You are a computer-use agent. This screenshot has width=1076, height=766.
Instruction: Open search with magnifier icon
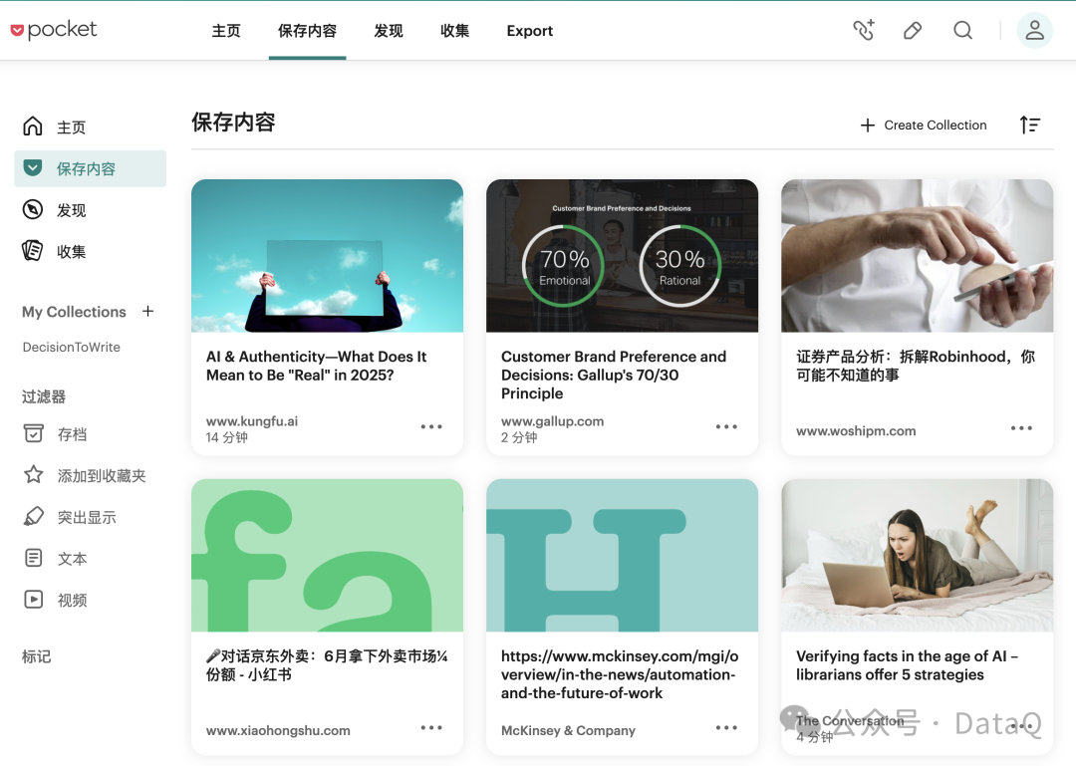[x=962, y=30]
